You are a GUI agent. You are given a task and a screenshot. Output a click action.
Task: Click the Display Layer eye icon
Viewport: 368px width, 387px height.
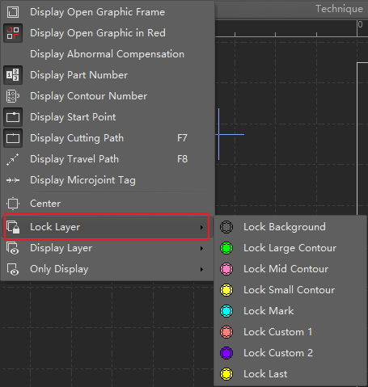(13, 248)
